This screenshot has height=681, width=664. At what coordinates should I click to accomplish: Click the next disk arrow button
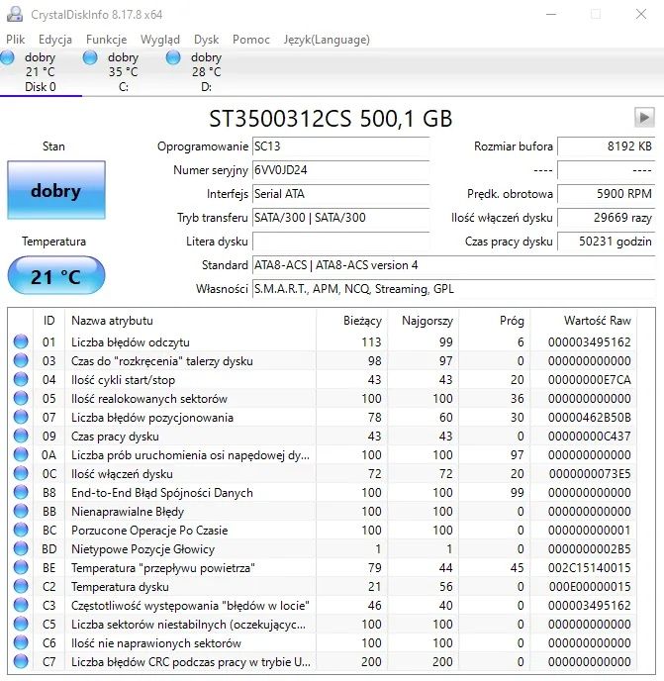point(644,117)
